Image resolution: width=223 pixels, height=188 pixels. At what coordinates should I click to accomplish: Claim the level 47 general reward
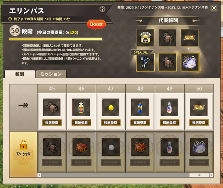coord(111,122)
